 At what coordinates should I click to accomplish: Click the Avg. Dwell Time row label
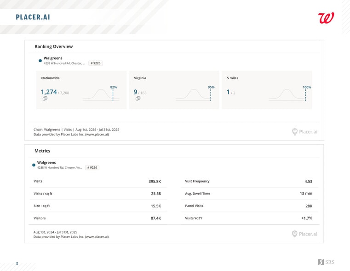click(197, 194)
